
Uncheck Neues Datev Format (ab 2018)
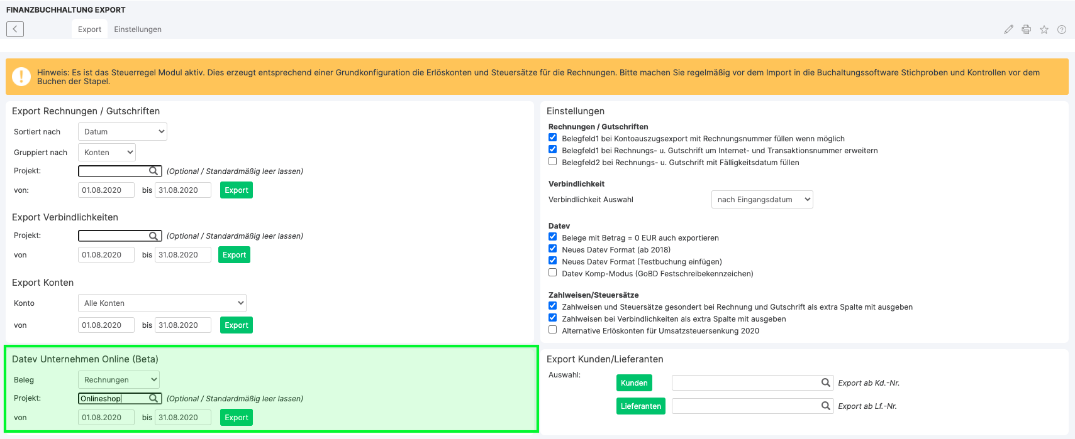click(552, 249)
